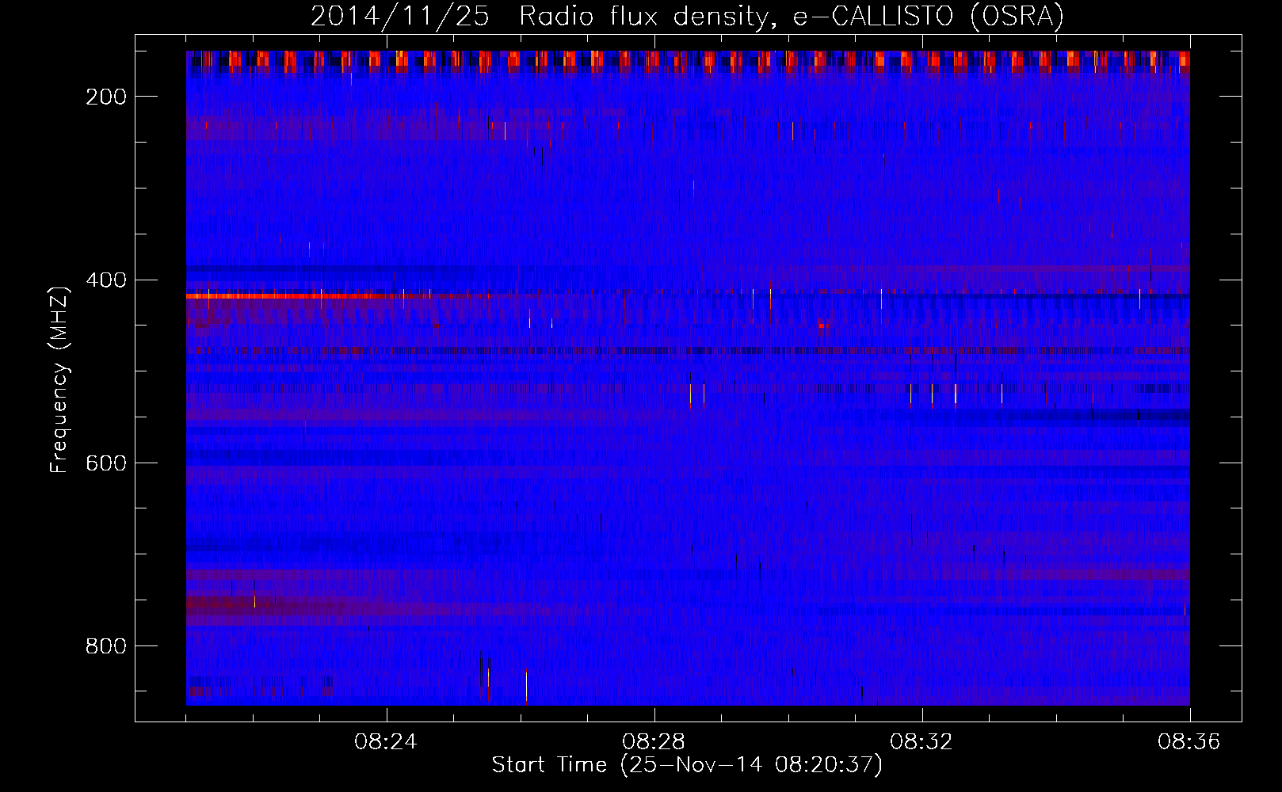
Task: Click the plot title mentioning e-CALLISTO (OSRA)
Action: coord(687,16)
